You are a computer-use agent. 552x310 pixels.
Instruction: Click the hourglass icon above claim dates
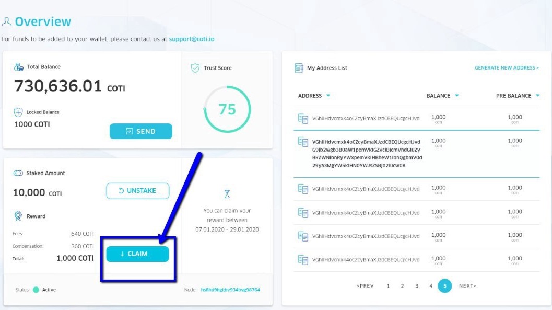coord(227,194)
